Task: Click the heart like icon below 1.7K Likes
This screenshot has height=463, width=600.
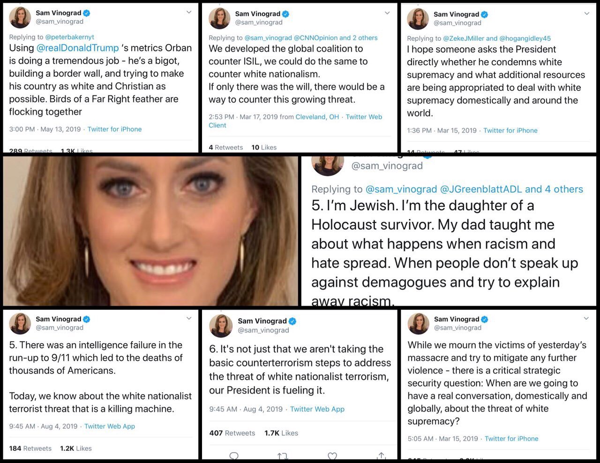Action: point(332,456)
